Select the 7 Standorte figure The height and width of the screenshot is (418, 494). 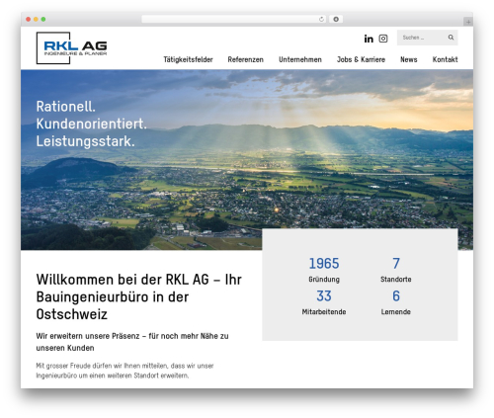[396, 270]
